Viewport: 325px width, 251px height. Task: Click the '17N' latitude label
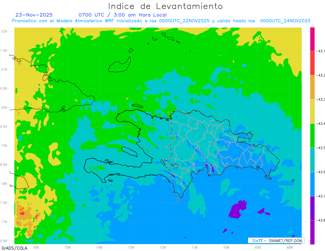point(4,222)
